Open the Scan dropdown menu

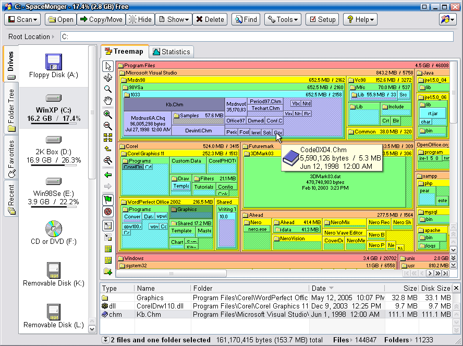(x=22, y=19)
